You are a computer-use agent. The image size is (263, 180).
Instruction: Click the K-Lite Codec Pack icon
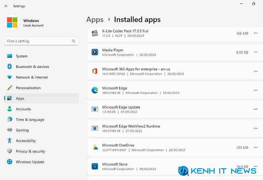95,33
